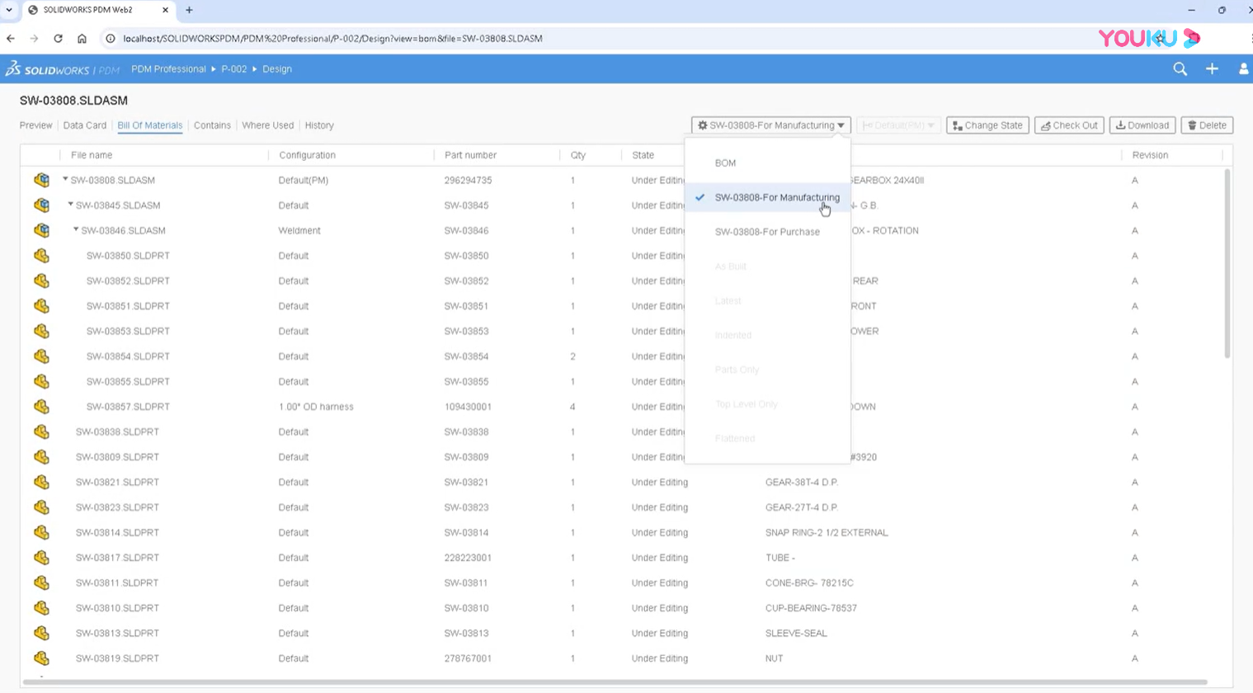Open the Contains tab
This screenshot has width=1253, height=693.
pos(212,125)
